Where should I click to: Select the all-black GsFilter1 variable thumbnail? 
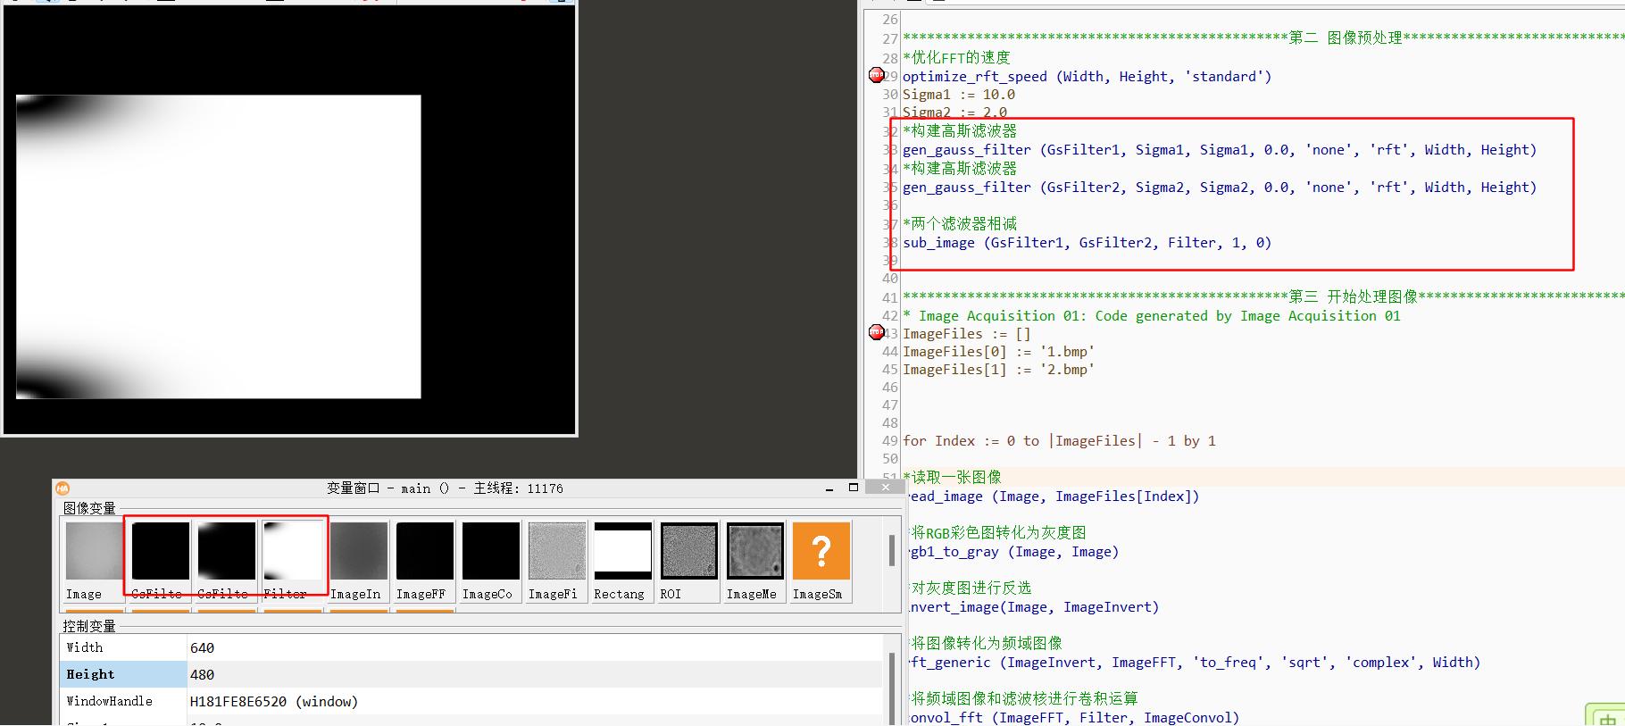click(161, 551)
